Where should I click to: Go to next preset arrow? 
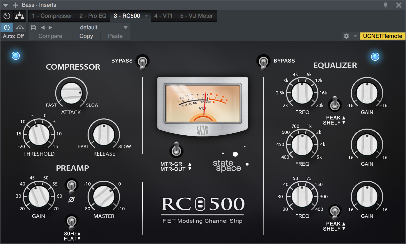click(x=50, y=27)
